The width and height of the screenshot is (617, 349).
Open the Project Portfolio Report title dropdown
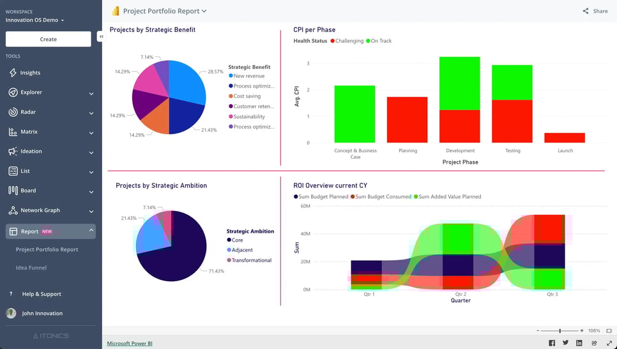(x=165, y=11)
